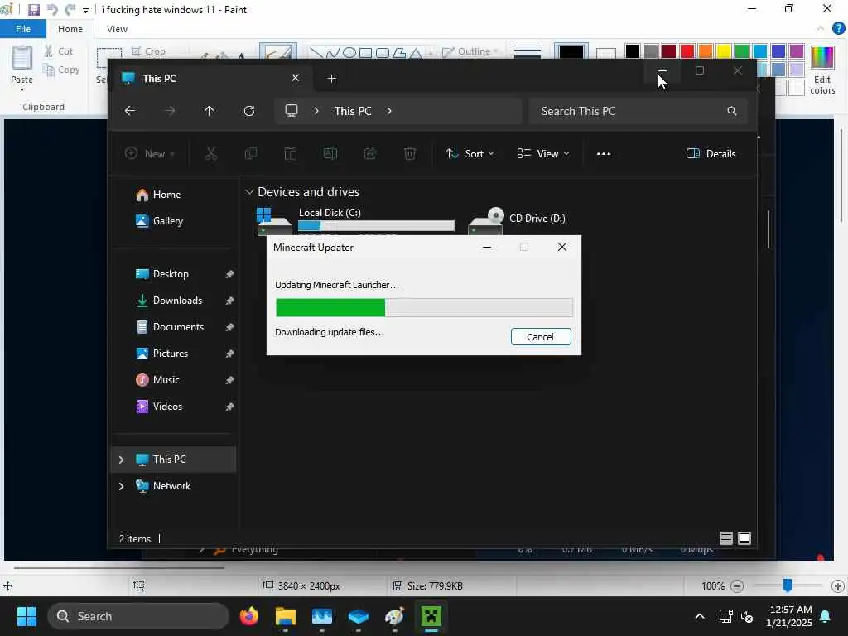
Task: Open the See more (three dots) menu
Action: [604, 154]
